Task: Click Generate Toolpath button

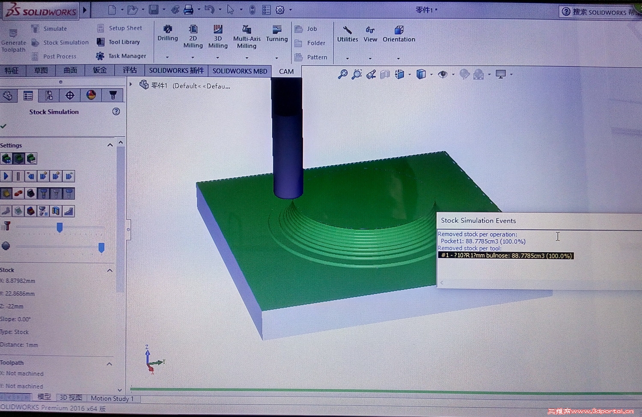Action: point(13,41)
